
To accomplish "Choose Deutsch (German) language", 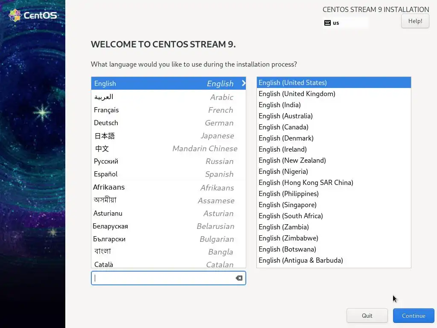I will (x=168, y=123).
